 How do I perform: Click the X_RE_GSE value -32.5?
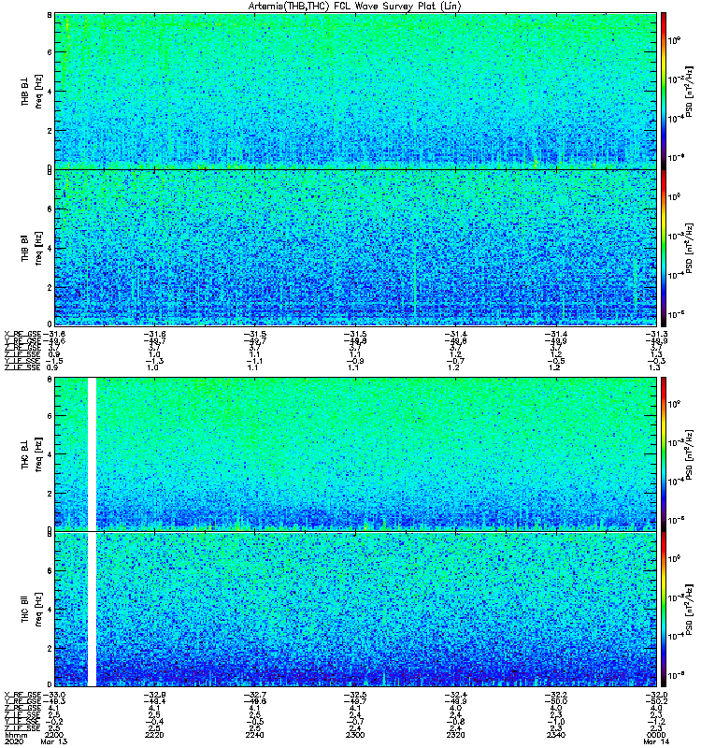[355, 695]
